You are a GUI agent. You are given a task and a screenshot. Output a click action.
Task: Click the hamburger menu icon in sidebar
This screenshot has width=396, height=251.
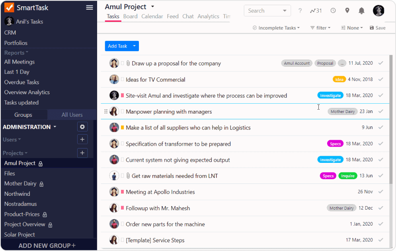pos(90,8)
